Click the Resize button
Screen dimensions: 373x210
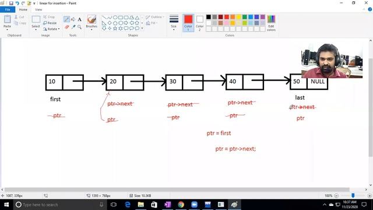[x=50, y=23]
